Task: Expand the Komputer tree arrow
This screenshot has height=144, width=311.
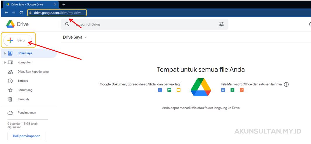Action: [5, 63]
